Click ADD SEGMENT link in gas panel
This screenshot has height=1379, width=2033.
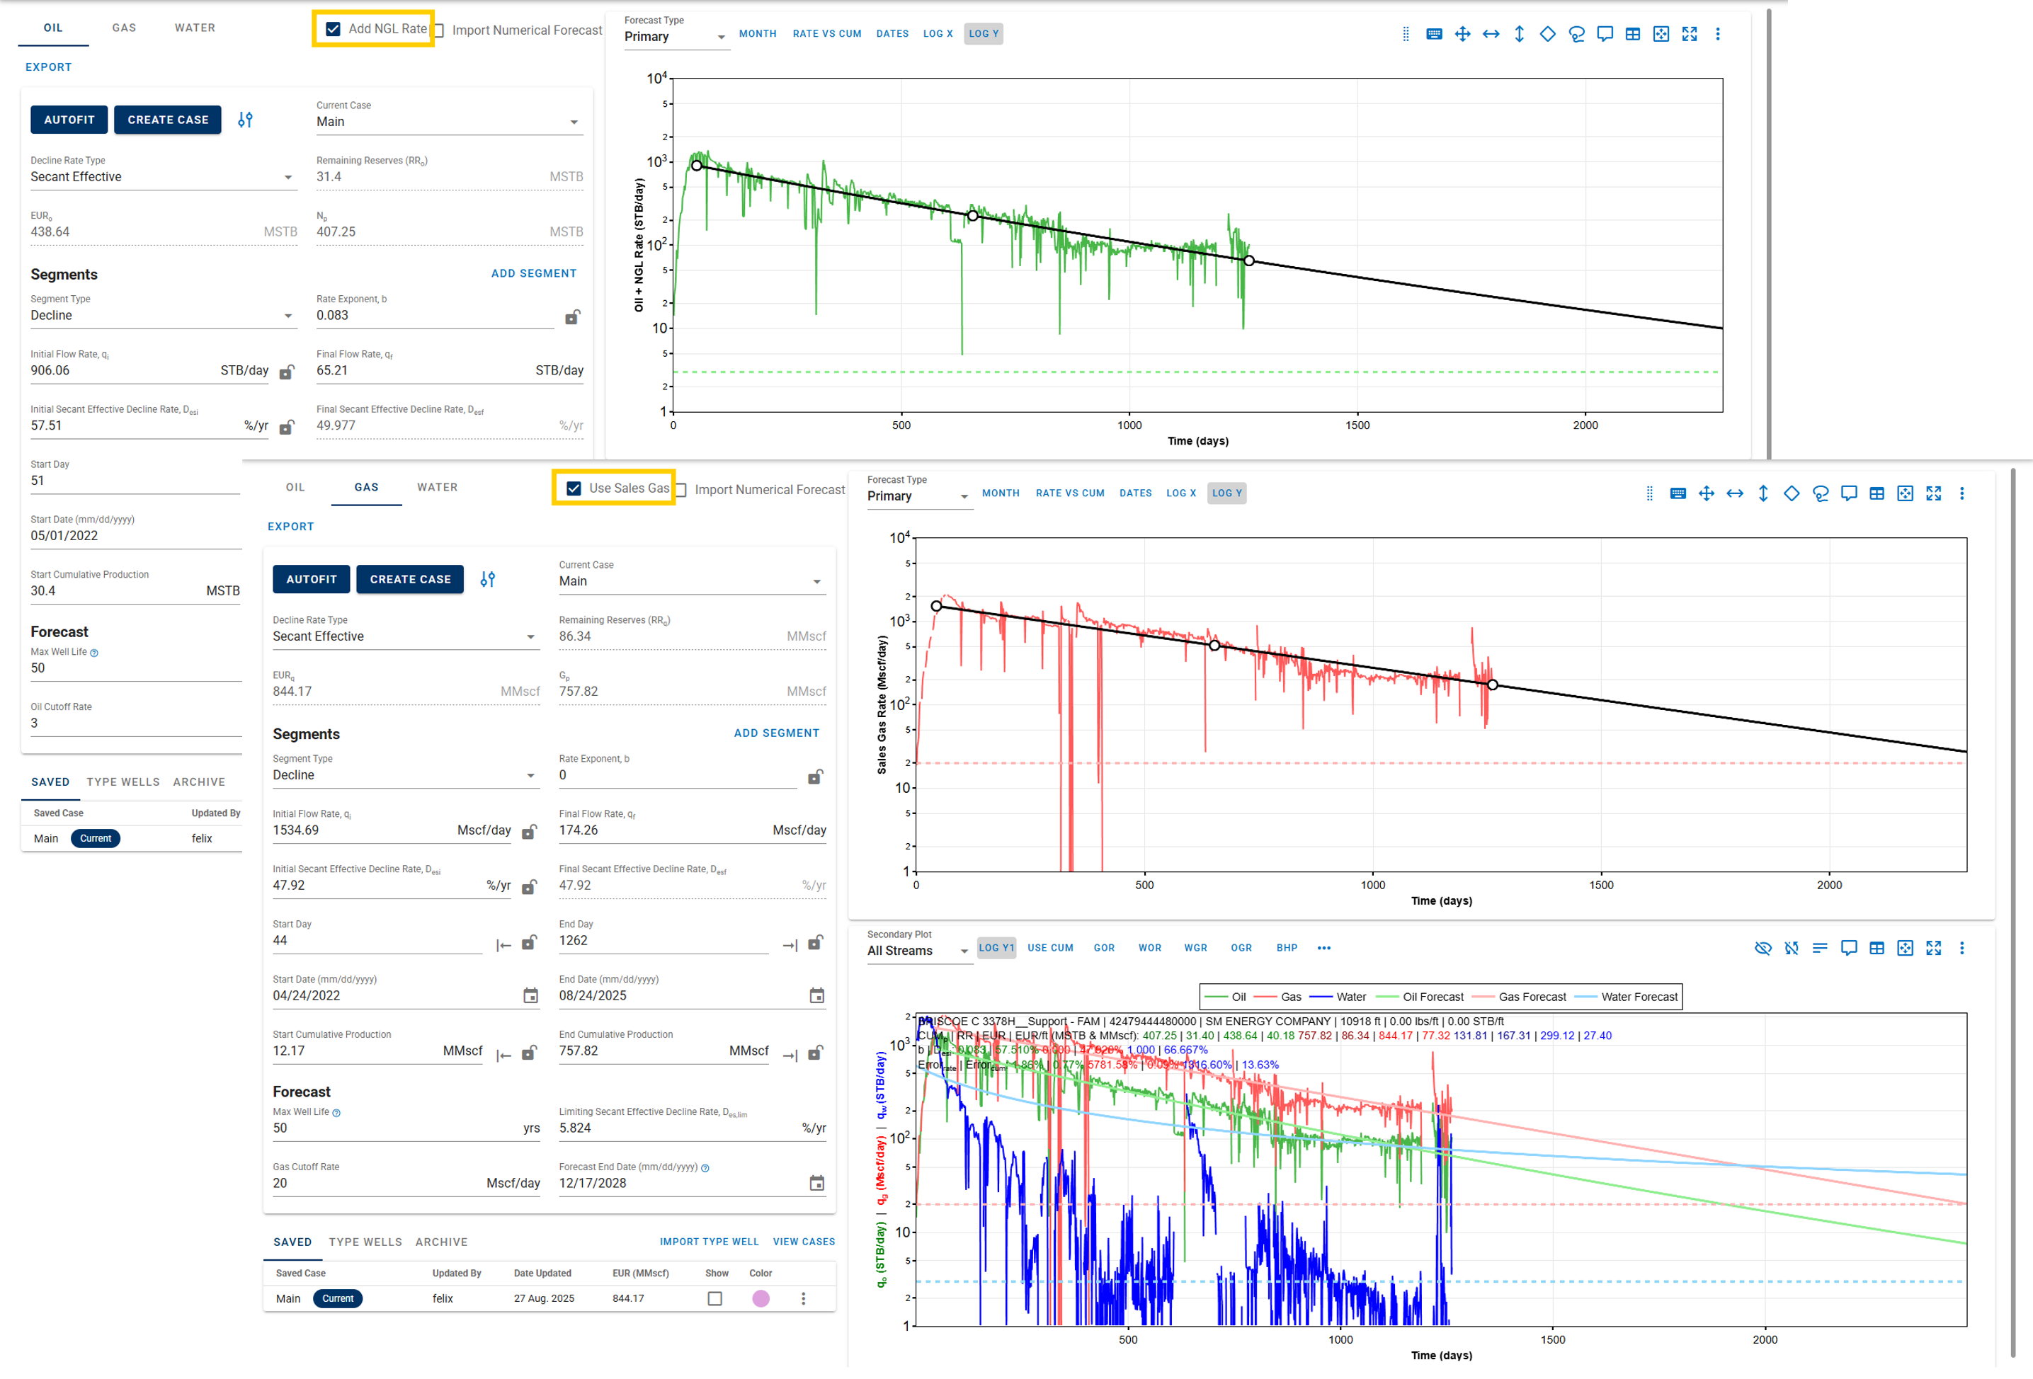coord(776,733)
